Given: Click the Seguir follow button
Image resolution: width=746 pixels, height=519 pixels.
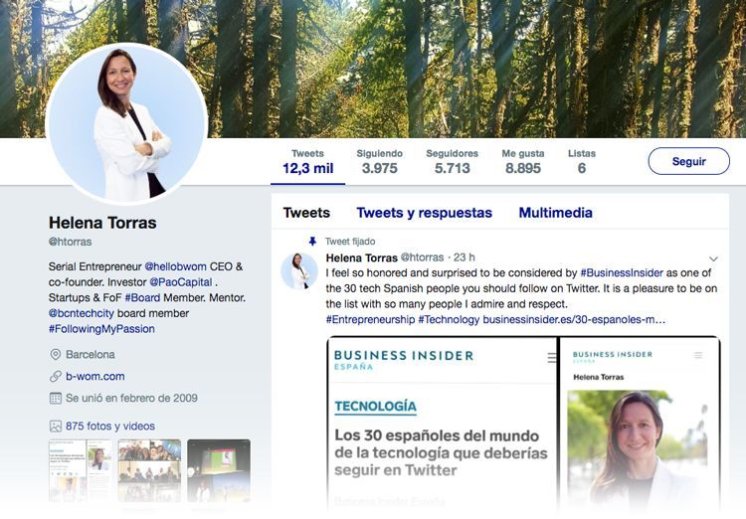Looking at the screenshot, I should [688, 161].
